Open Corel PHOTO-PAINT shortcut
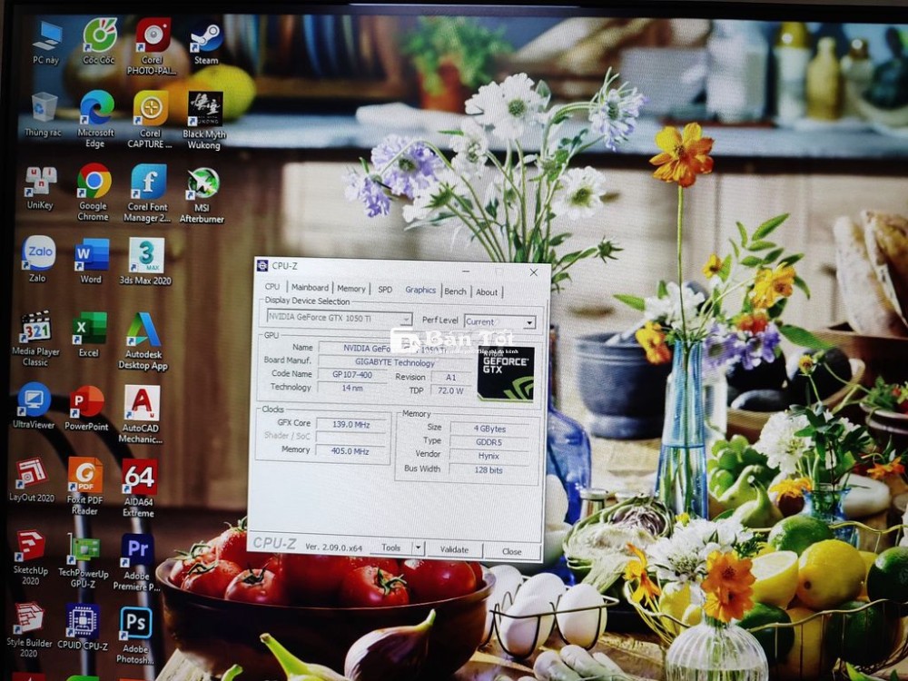908x681 pixels. pos(152,46)
